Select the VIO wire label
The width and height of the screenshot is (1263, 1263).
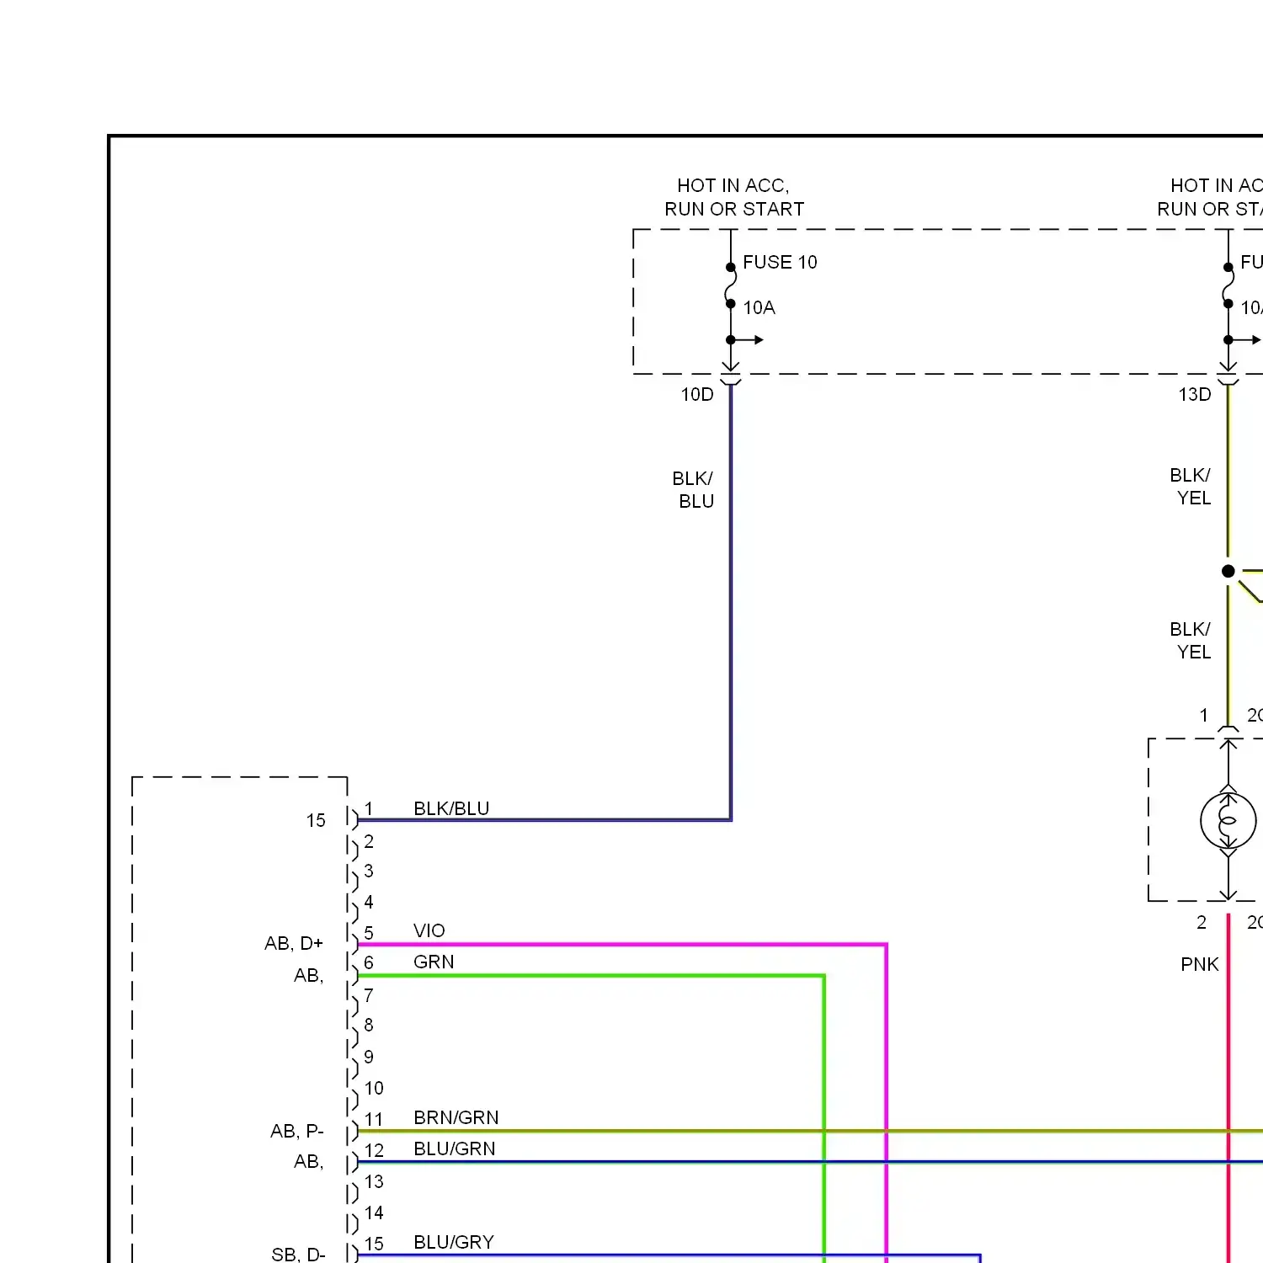pos(429,930)
